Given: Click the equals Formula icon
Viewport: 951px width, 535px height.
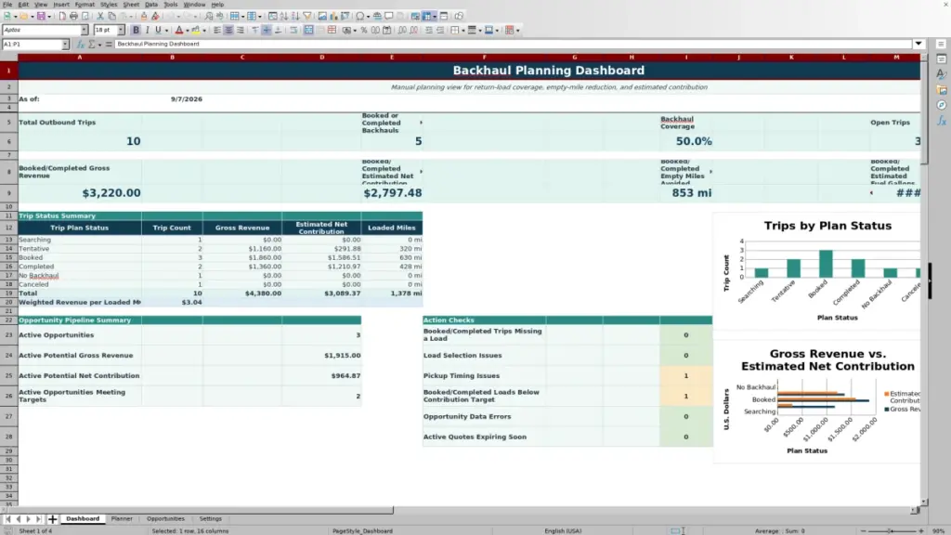Looking at the screenshot, I should pos(109,45).
